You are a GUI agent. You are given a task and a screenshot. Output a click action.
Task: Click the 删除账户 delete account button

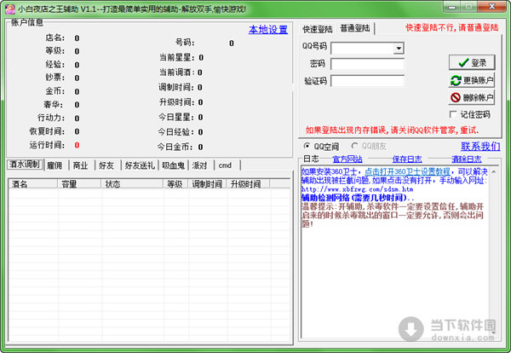[x=472, y=97]
